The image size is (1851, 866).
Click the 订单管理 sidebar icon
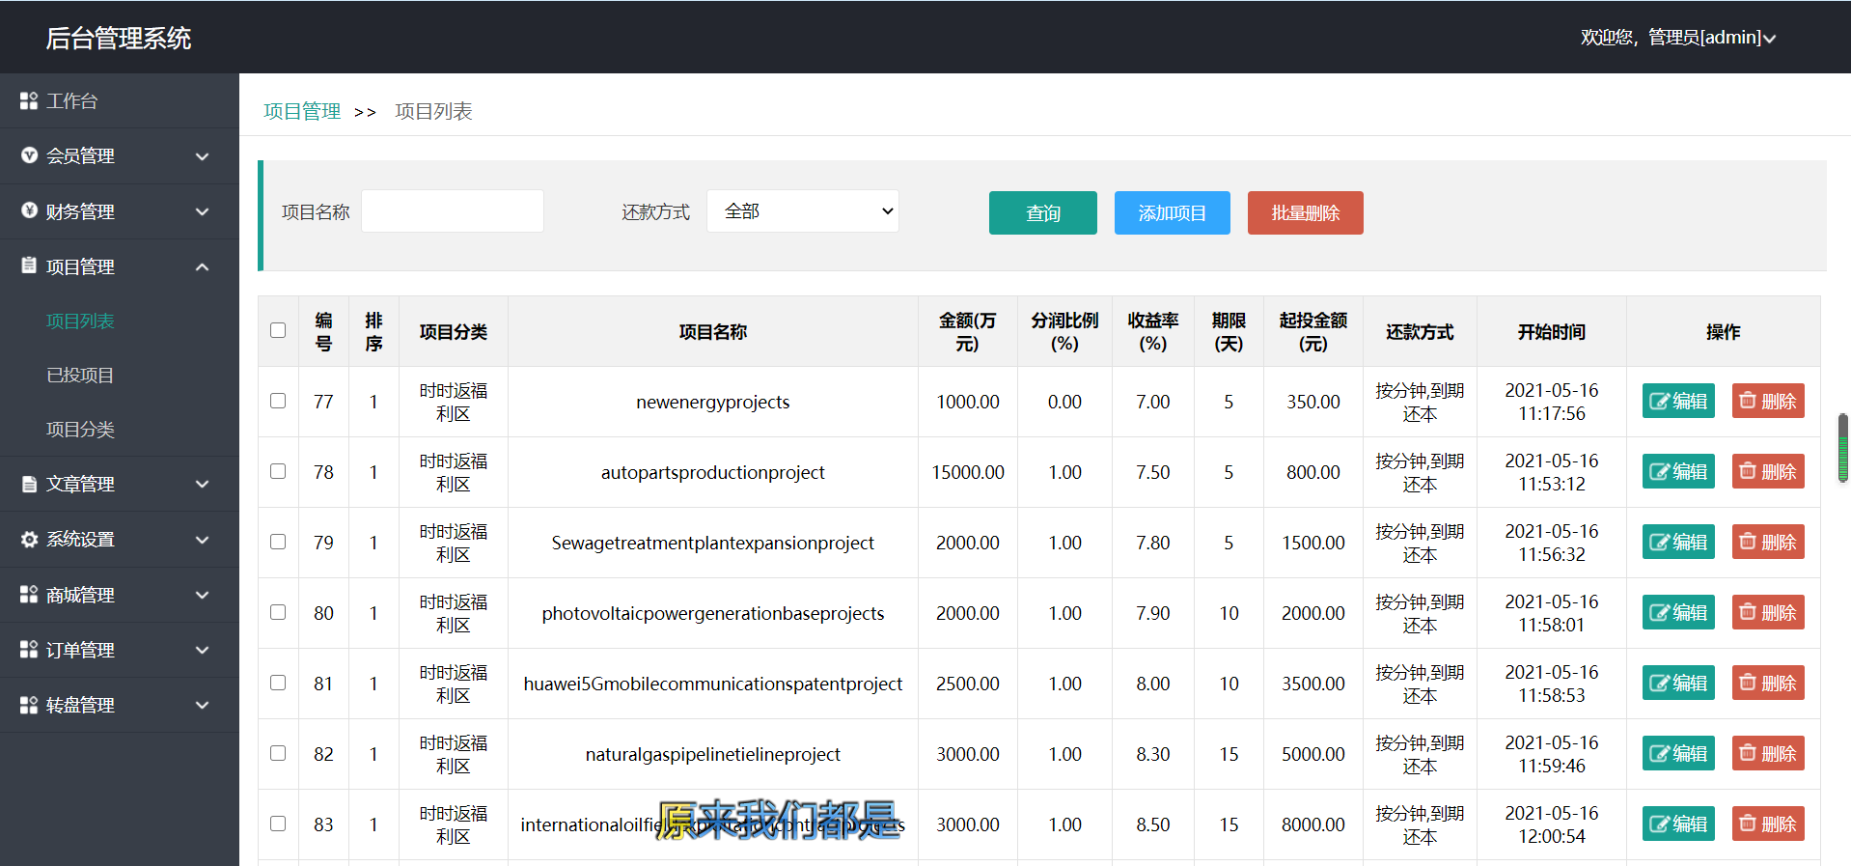(x=29, y=650)
